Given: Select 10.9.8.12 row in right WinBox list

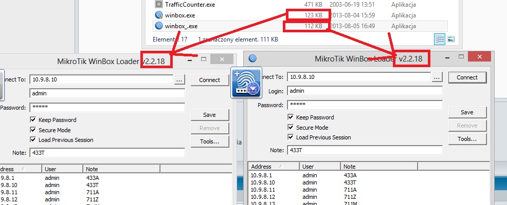Looking at the screenshot, I should 369,197.
